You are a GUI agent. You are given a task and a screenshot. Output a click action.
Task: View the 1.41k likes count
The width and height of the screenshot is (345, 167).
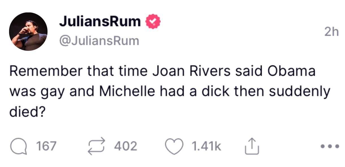point(206,147)
